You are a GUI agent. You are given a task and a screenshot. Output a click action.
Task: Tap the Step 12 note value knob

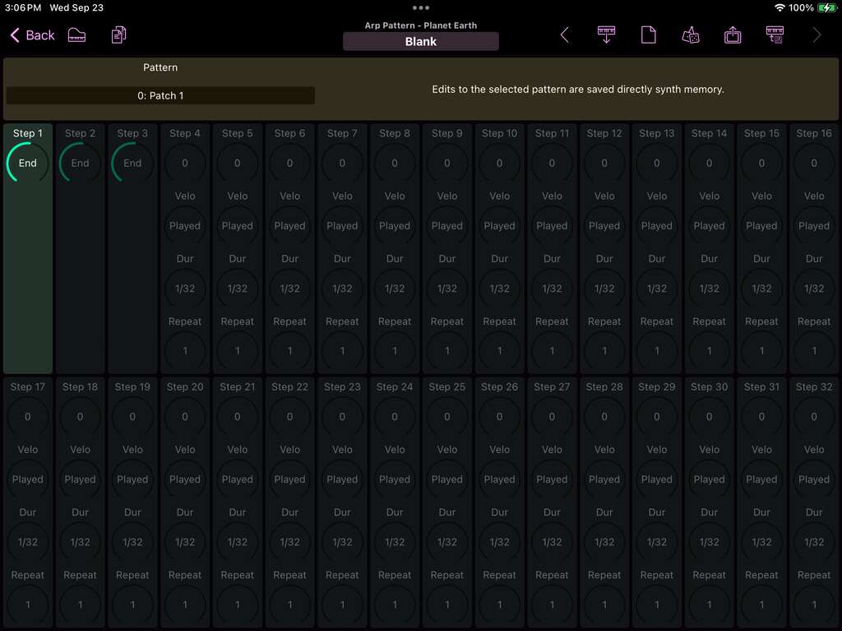[x=604, y=164]
